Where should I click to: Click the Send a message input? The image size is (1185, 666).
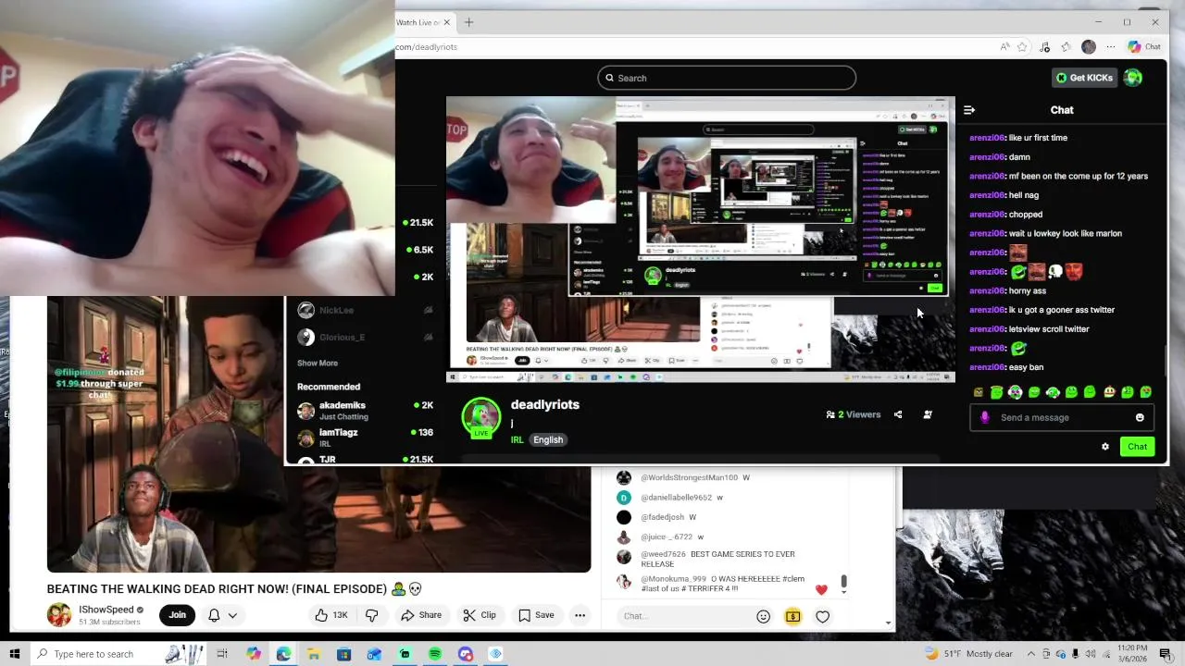pos(1062,418)
